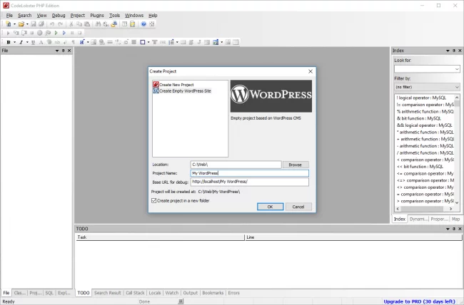Select Create Empty WordPress Site template
The height and width of the screenshot is (305, 464).
pos(182,91)
